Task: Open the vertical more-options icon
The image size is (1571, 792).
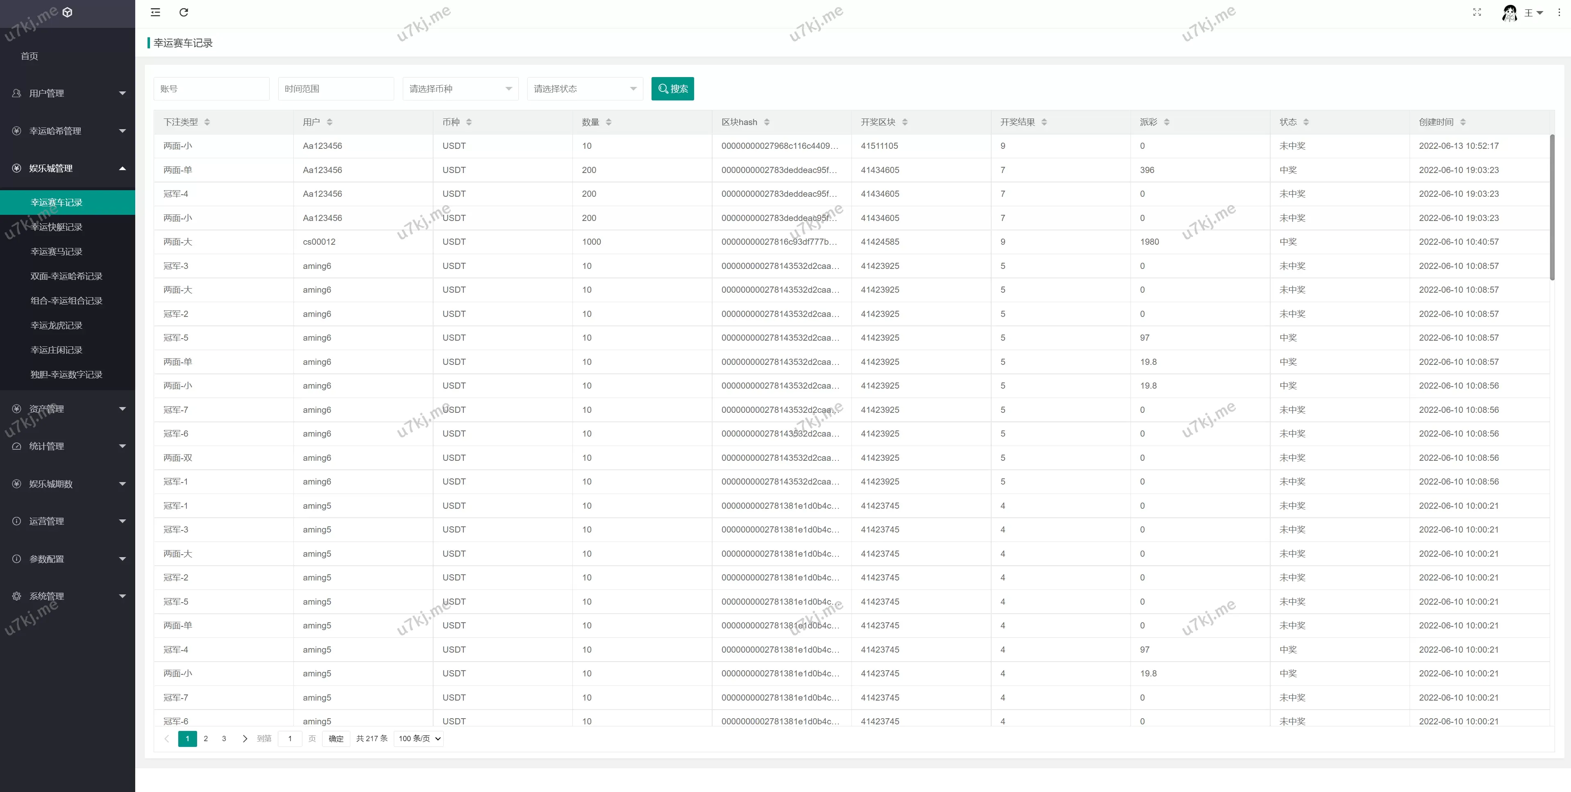Action: point(1559,12)
